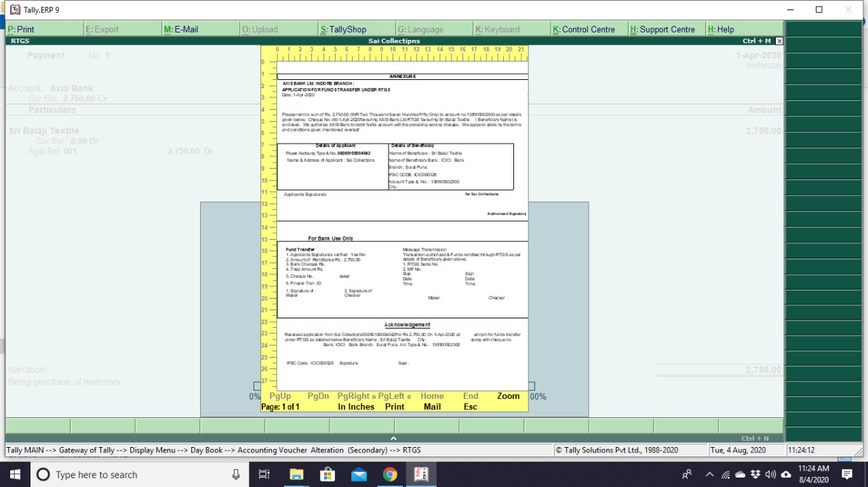Open the Mail app on taskbar

point(359,474)
